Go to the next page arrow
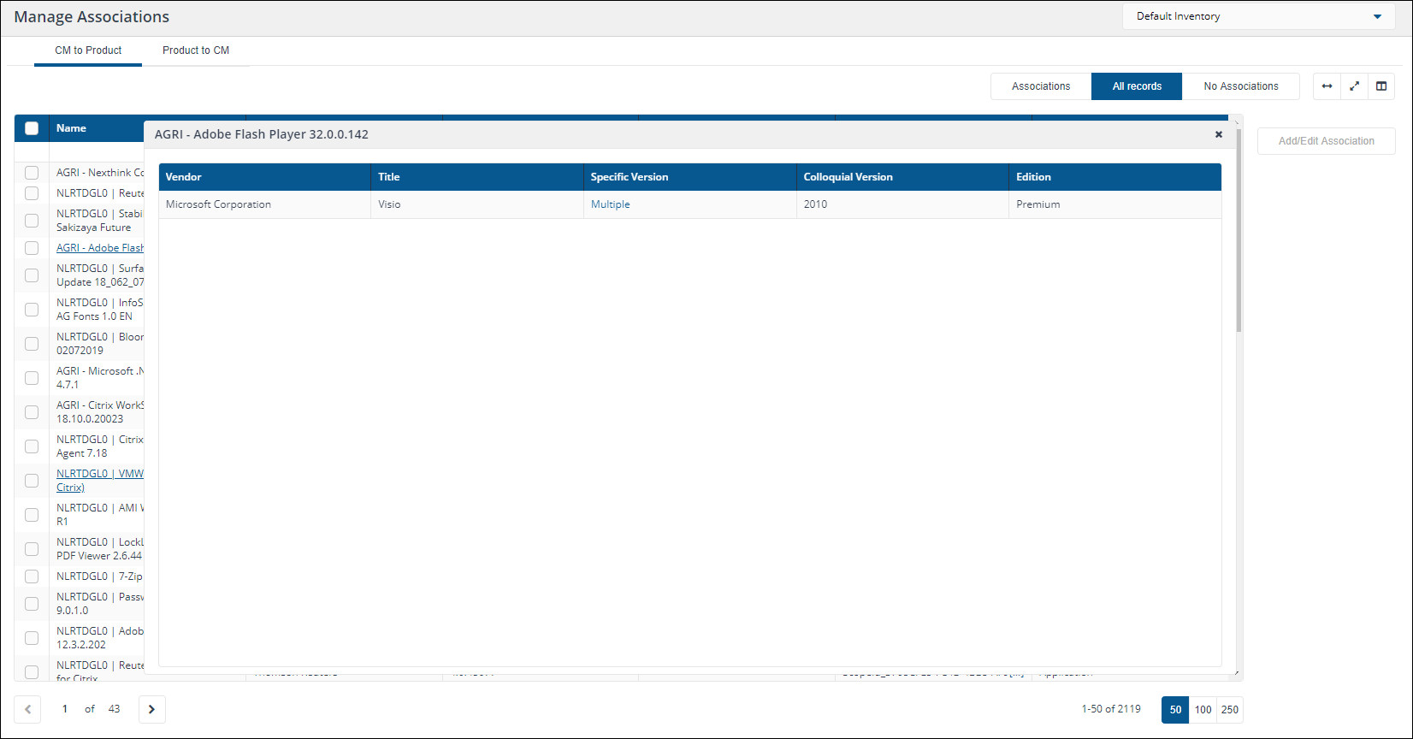The width and height of the screenshot is (1413, 739). tap(152, 709)
